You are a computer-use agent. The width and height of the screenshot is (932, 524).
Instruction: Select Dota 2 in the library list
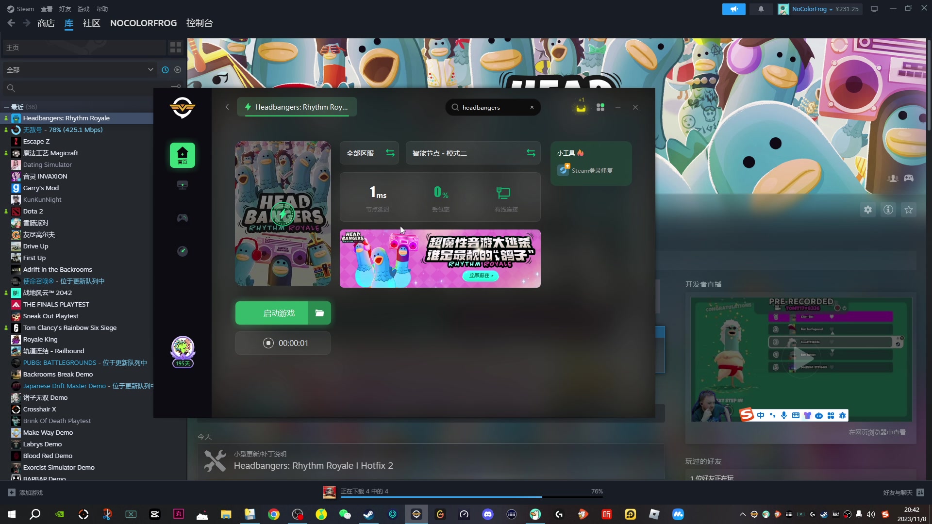click(x=33, y=211)
